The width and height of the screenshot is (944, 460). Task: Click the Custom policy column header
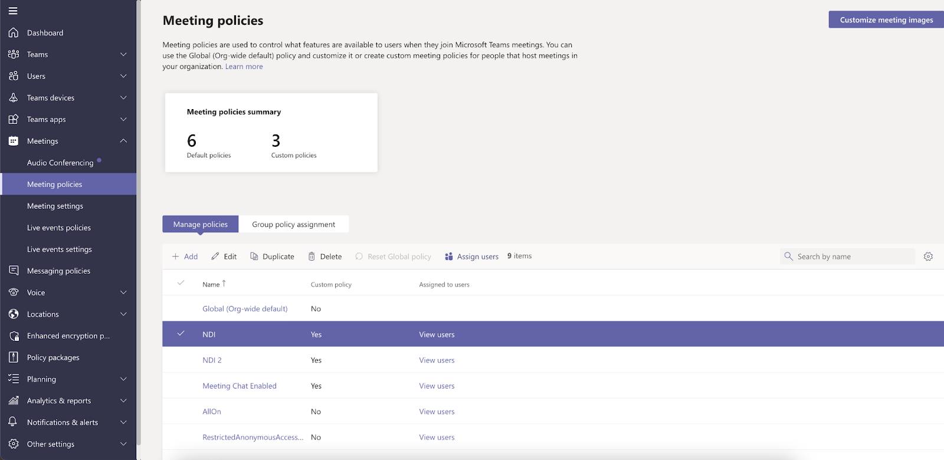pyautogui.click(x=331, y=284)
